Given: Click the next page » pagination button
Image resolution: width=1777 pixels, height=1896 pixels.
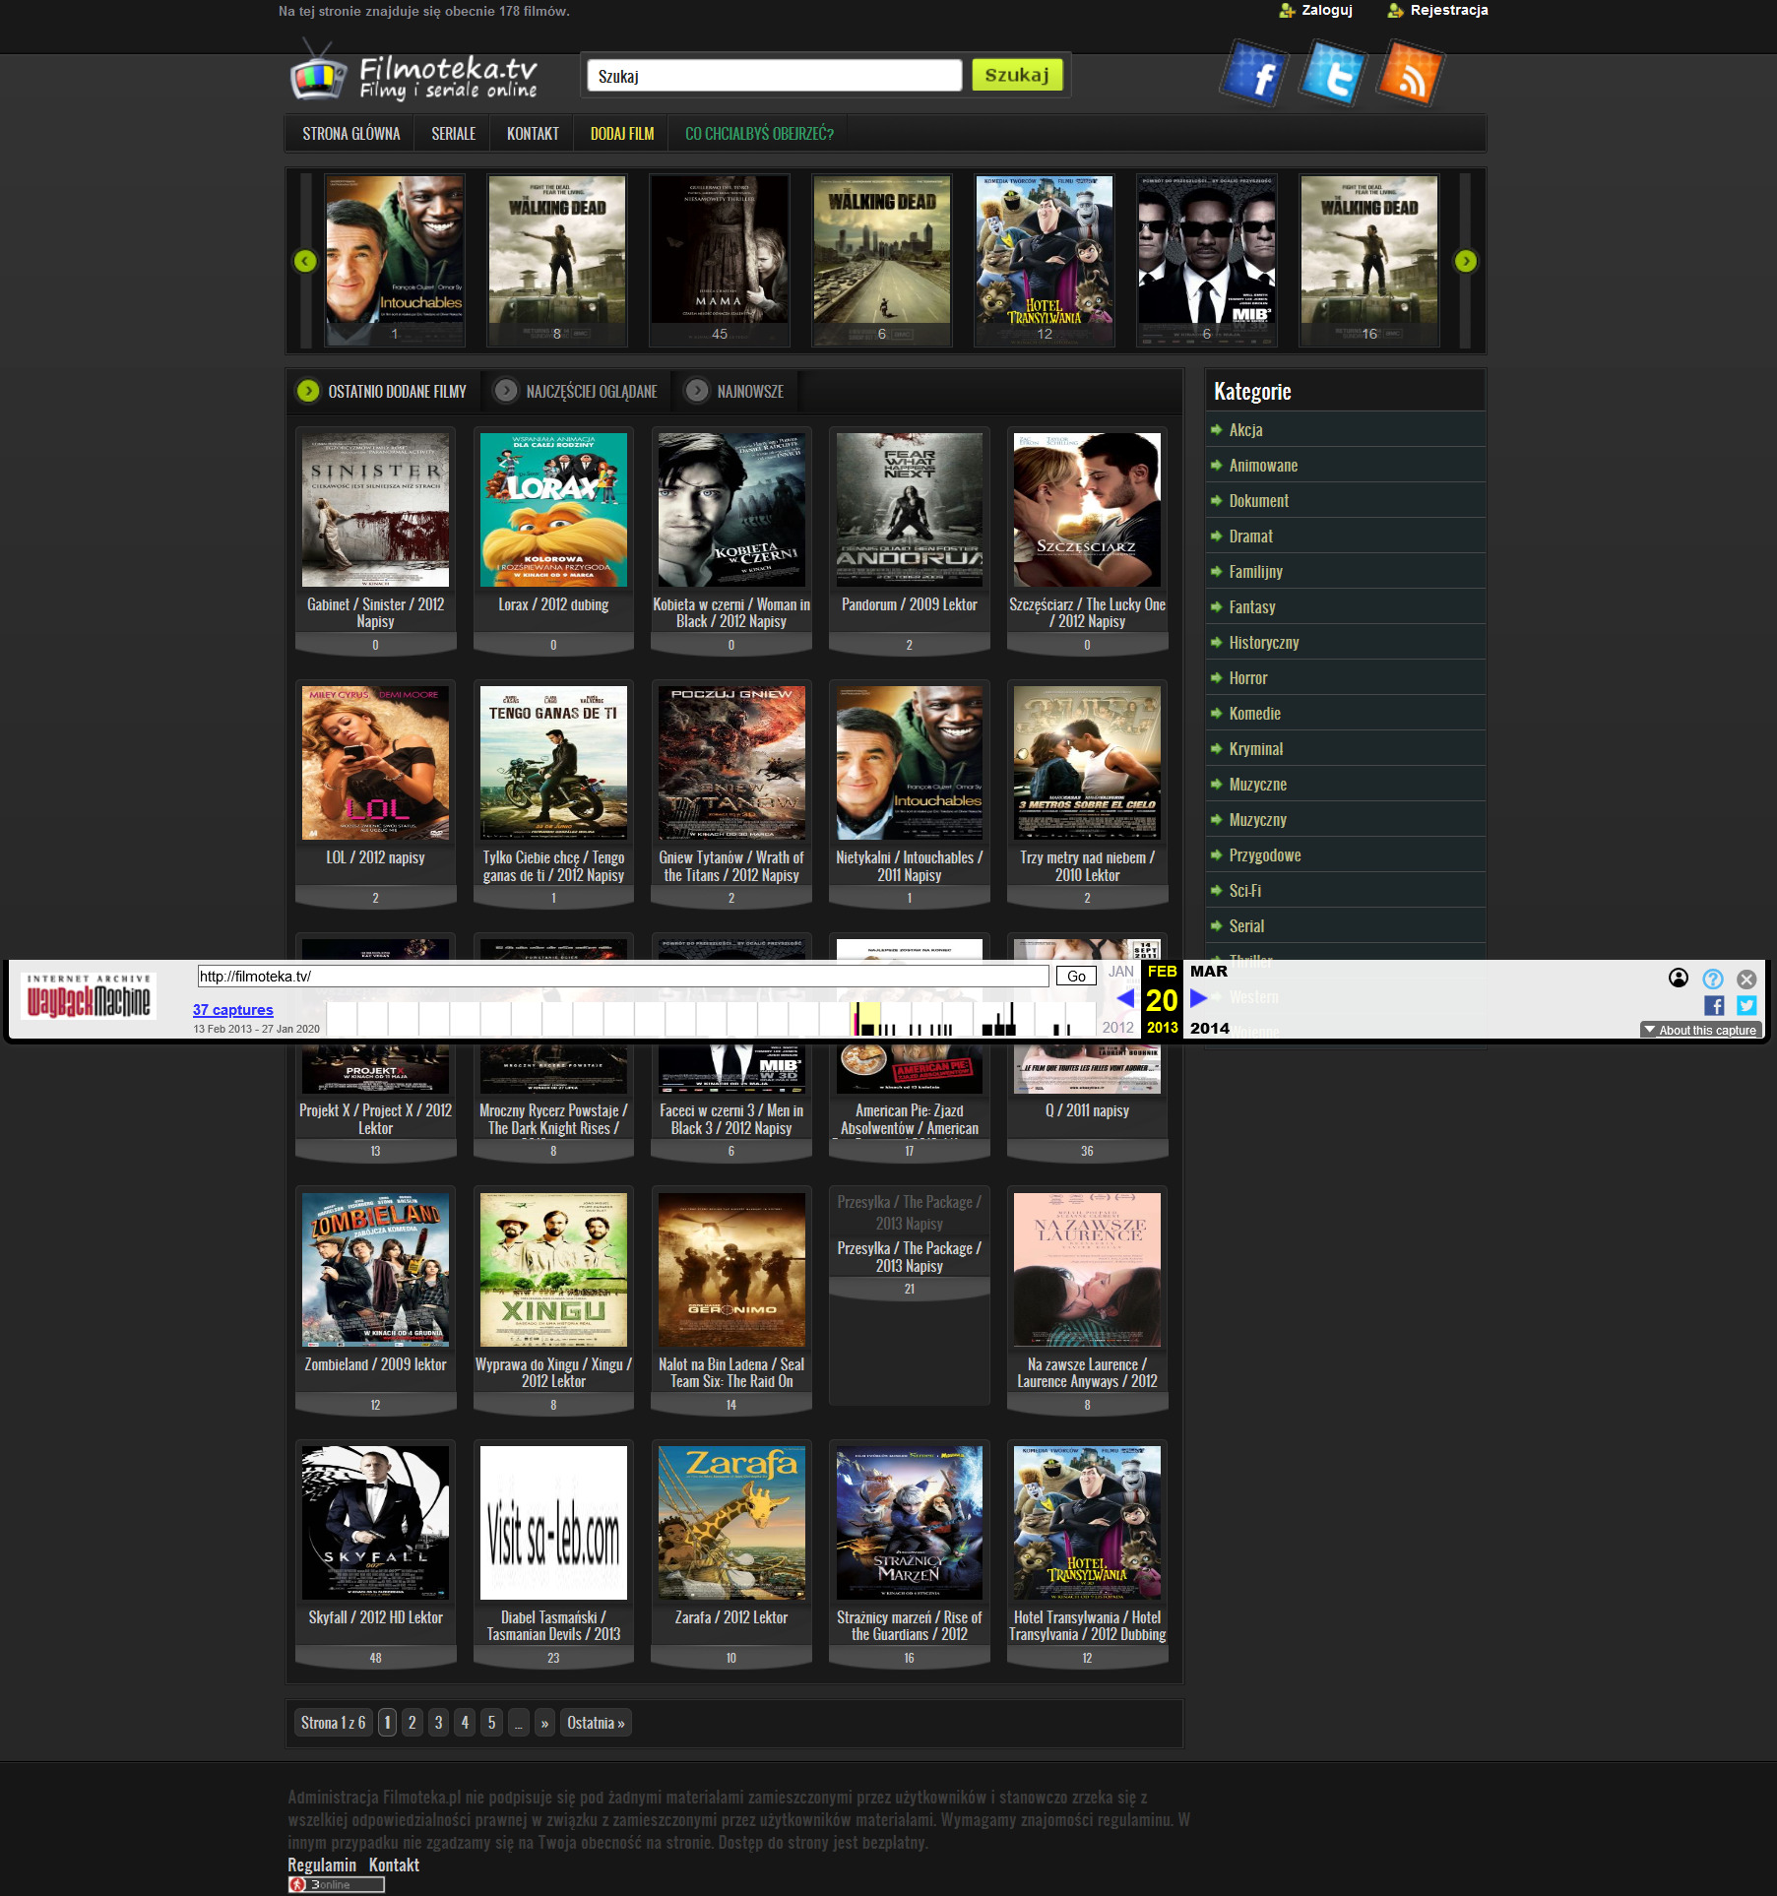Looking at the screenshot, I should (544, 1723).
